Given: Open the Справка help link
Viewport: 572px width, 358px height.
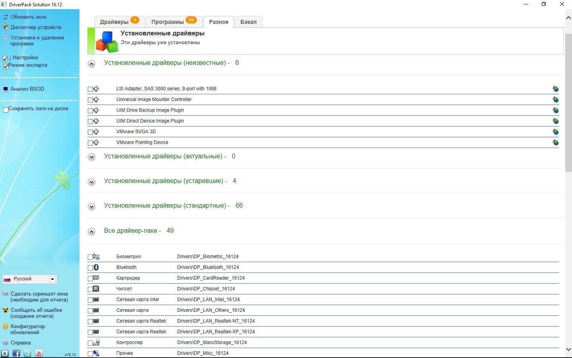Looking at the screenshot, I should (x=21, y=343).
